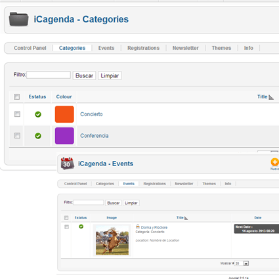Click the sort arrow beside Categories Title column
Screen dimensions: 279x279
pyautogui.click(x=271, y=97)
